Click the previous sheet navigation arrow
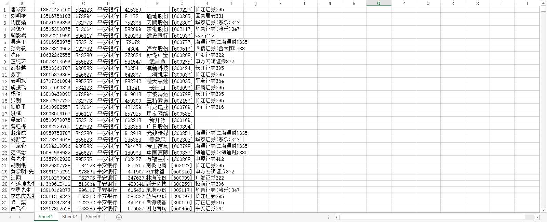The image size is (547, 222). coord(10,217)
